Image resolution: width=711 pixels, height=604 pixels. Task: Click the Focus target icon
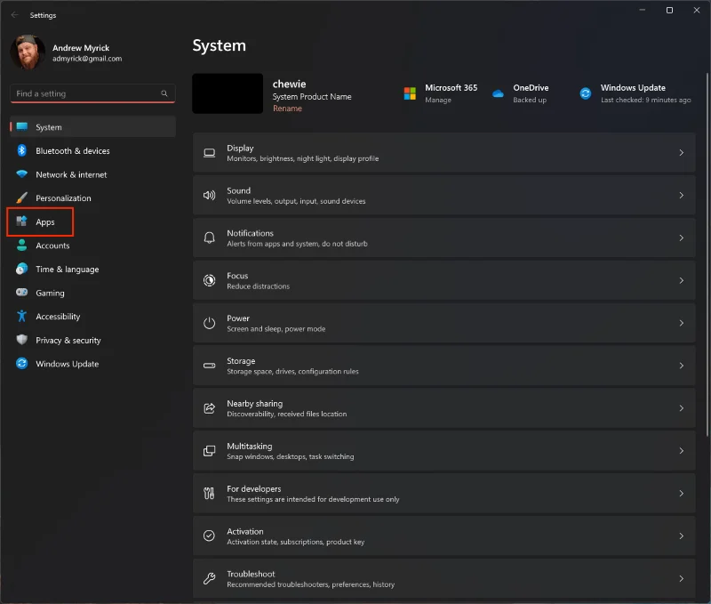pyautogui.click(x=209, y=280)
